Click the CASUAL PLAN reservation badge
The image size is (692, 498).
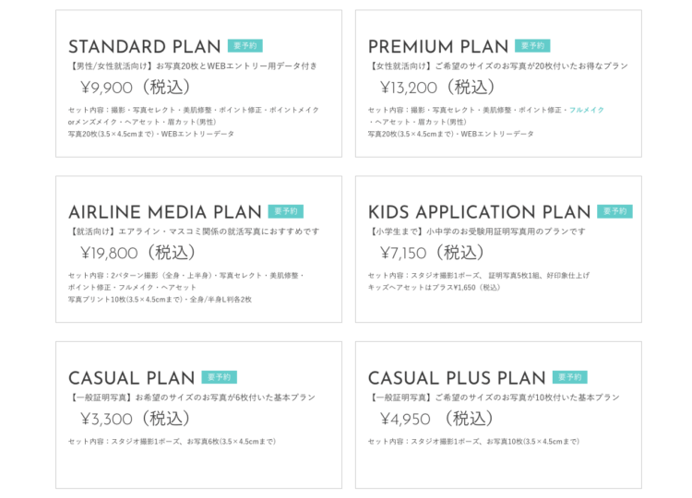click(x=220, y=377)
